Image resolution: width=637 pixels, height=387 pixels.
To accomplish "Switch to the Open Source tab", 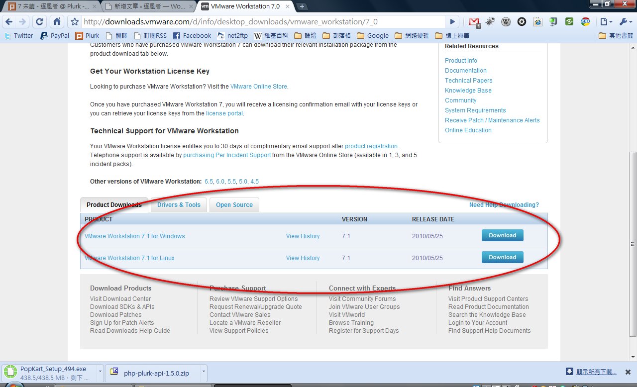I will click(x=234, y=205).
